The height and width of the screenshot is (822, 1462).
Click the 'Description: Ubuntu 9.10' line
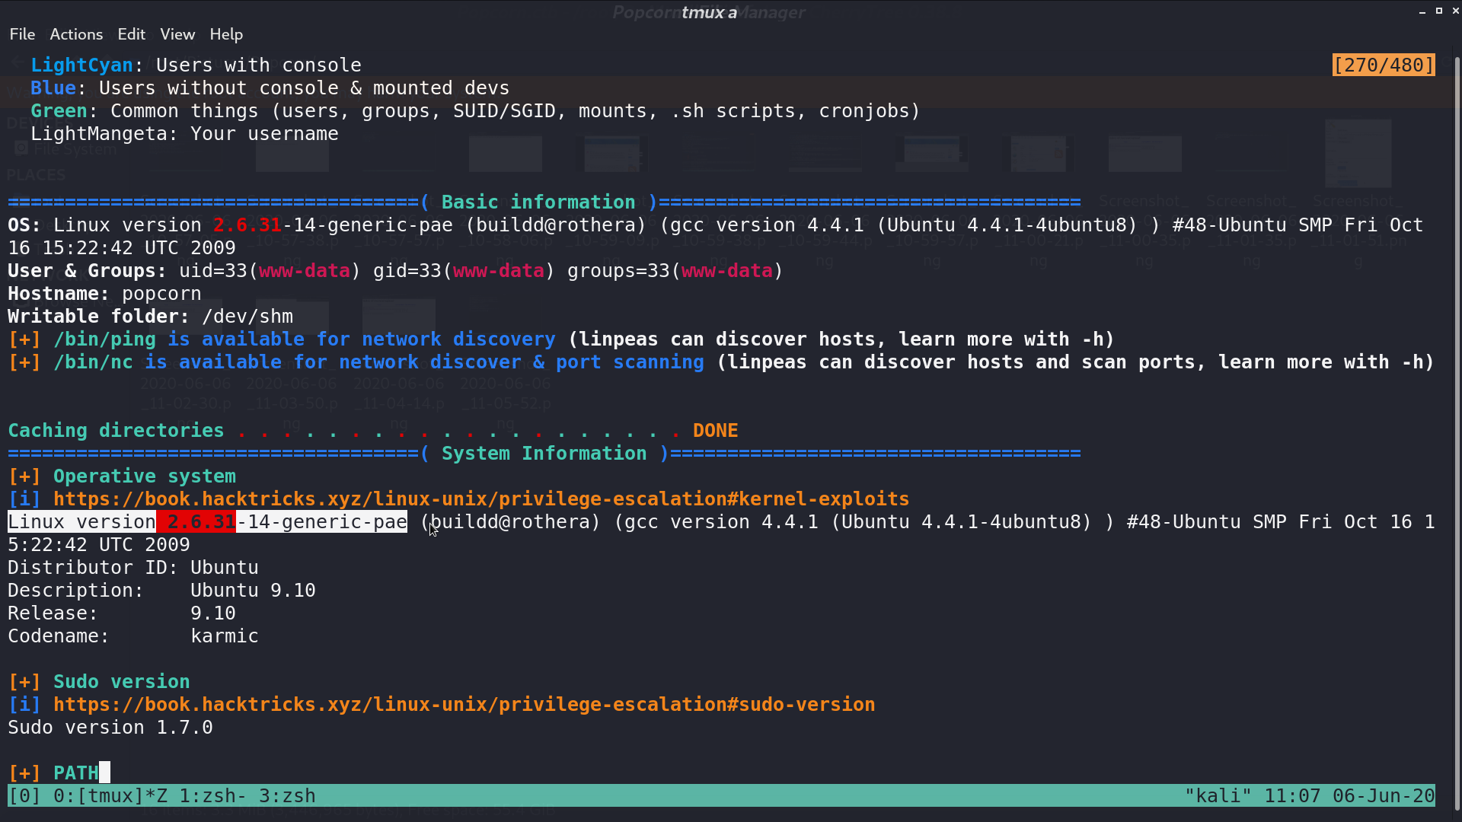click(x=161, y=591)
